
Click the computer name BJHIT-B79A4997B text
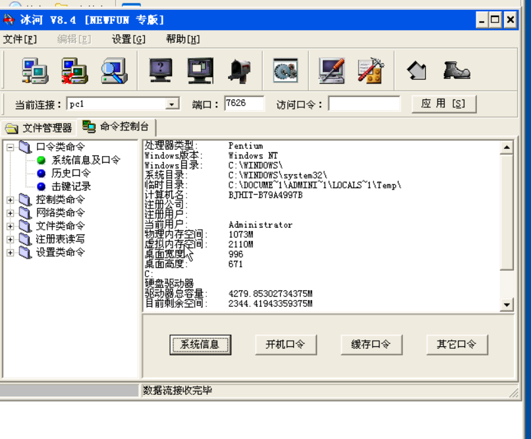tap(265, 195)
